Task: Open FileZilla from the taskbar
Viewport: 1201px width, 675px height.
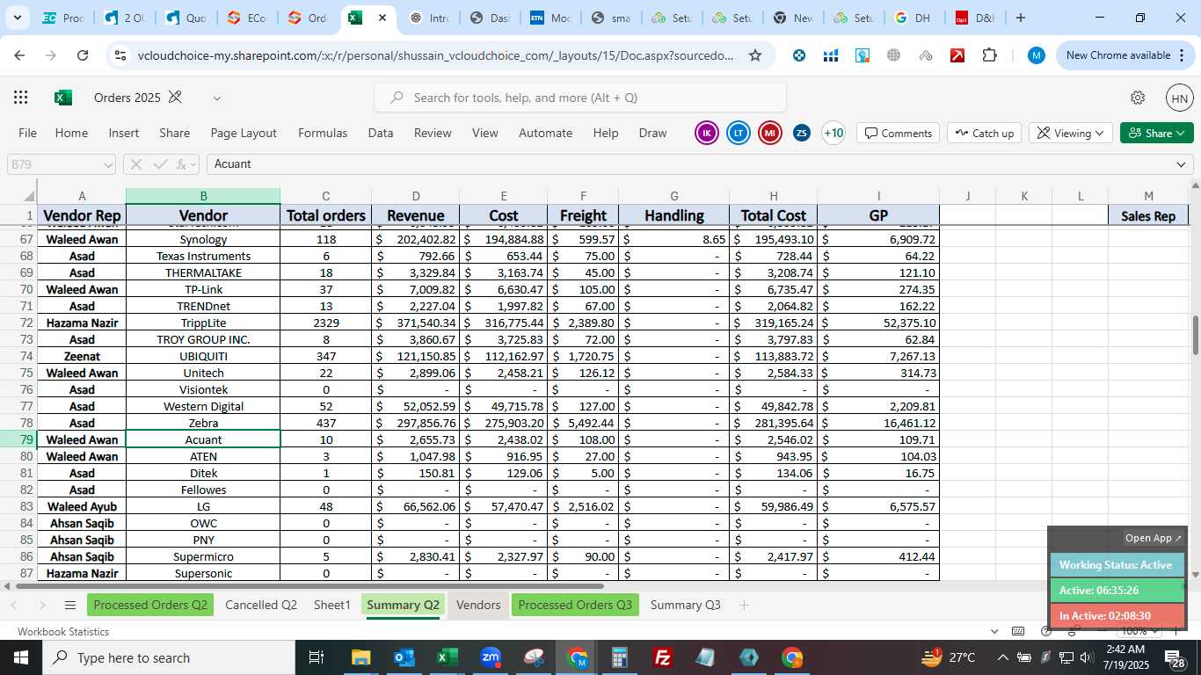Action: click(663, 657)
